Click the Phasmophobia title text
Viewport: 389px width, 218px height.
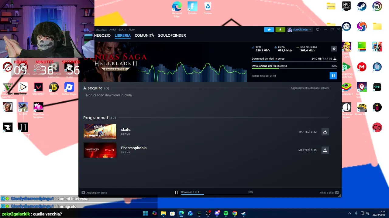134,148
